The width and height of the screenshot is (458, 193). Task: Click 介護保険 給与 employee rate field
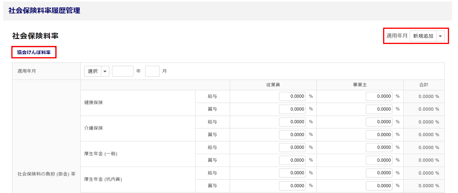click(292, 122)
